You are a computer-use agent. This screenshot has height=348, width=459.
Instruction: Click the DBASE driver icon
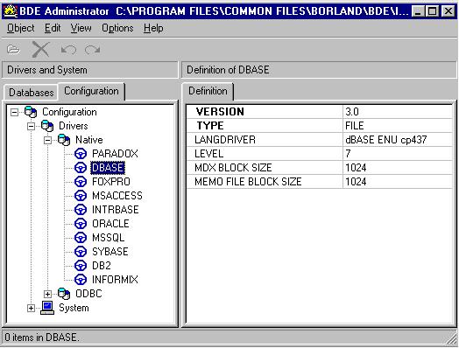(81, 168)
